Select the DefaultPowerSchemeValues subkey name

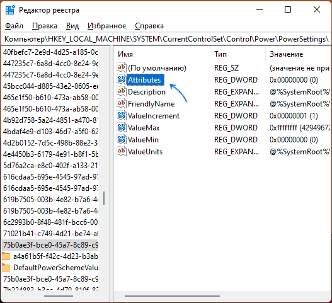tap(55, 268)
